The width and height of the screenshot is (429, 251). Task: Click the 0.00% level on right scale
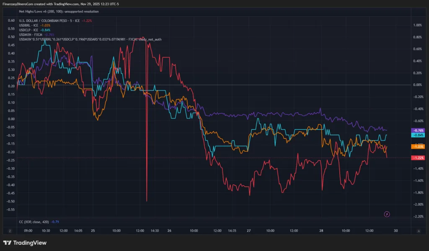coord(417,85)
